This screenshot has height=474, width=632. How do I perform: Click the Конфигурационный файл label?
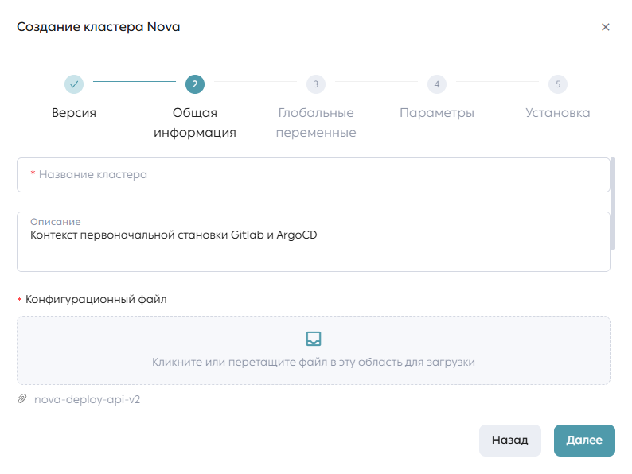point(96,299)
